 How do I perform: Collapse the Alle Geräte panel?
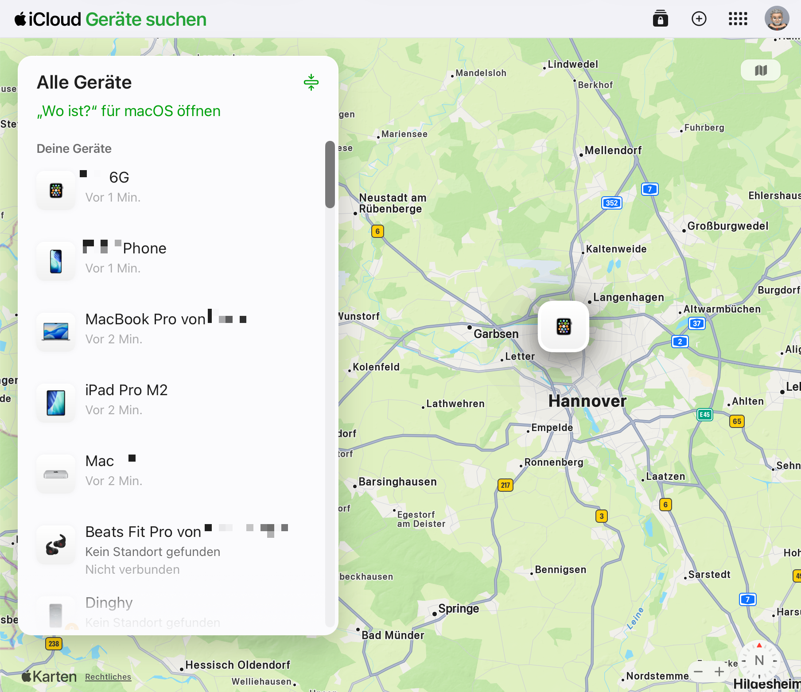pyautogui.click(x=311, y=82)
